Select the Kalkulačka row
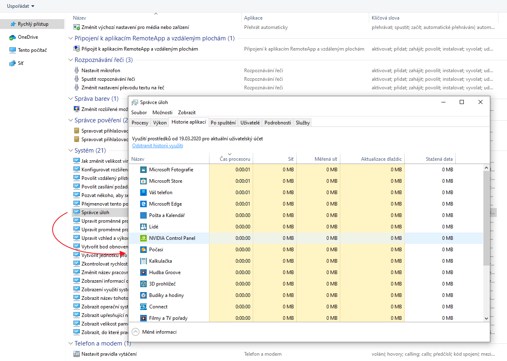Screen dimensions: 507x361 pyautogui.click(x=306, y=261)
